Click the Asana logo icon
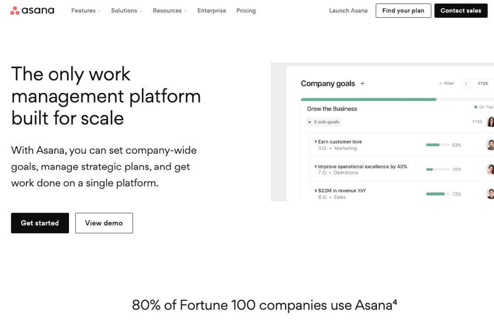Image resolution: width=494 pixels, height=335 pixels. pos(15,10)
